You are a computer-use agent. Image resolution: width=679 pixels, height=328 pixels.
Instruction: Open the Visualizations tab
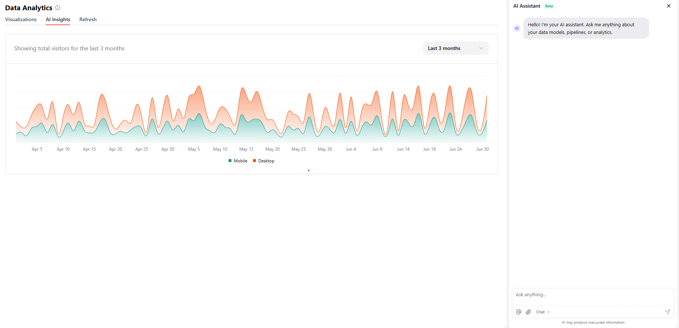click(x=21, y=19)
